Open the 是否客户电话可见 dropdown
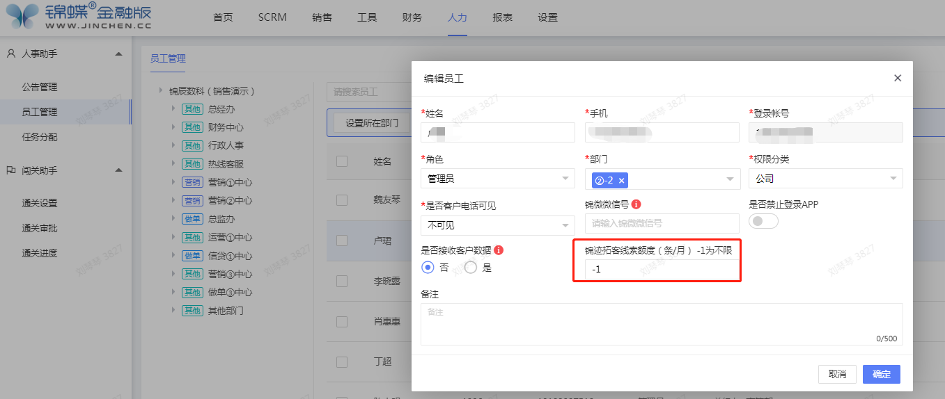945x399 pixels. pyautogui.click(x=498, y=225)
